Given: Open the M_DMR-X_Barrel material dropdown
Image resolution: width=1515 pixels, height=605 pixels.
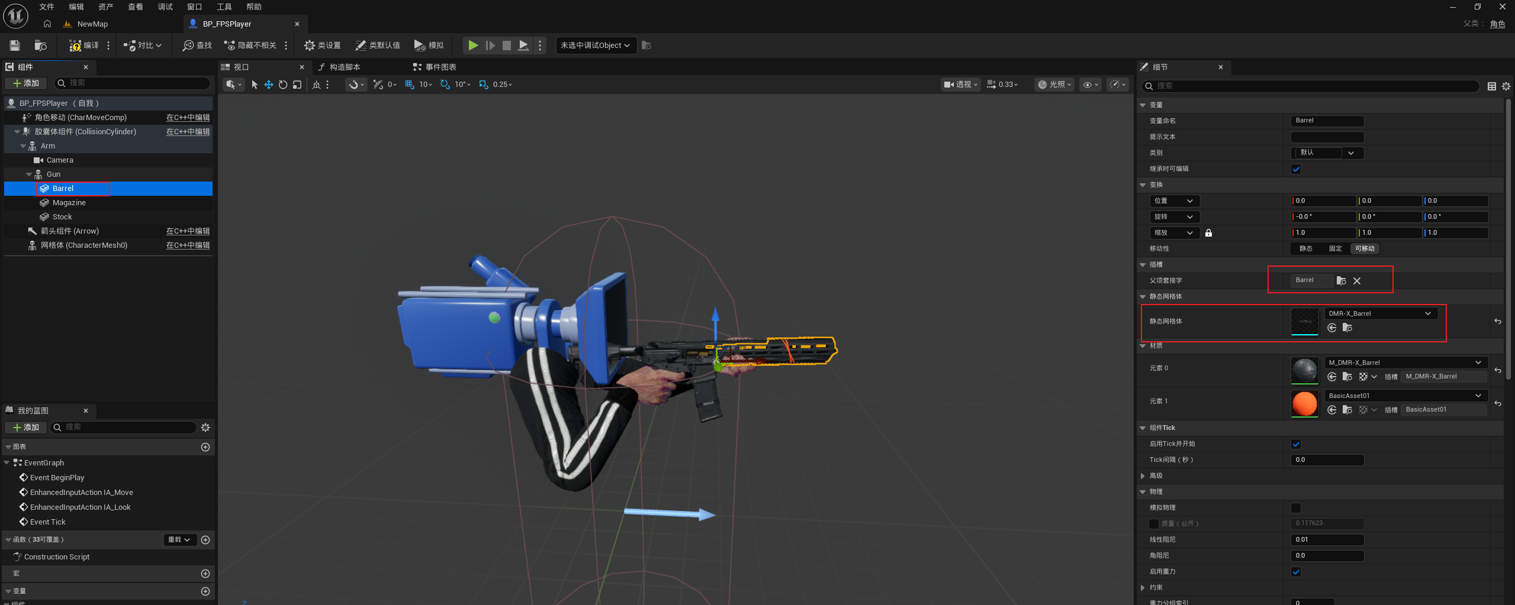Looking at the screenshot, I should tap(1405, 363).
